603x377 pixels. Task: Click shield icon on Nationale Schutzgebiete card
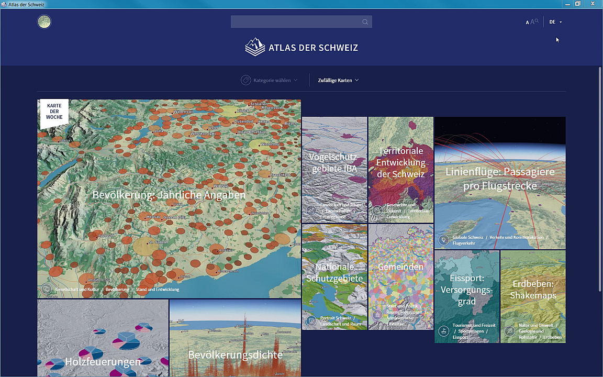tap(311, 321)
